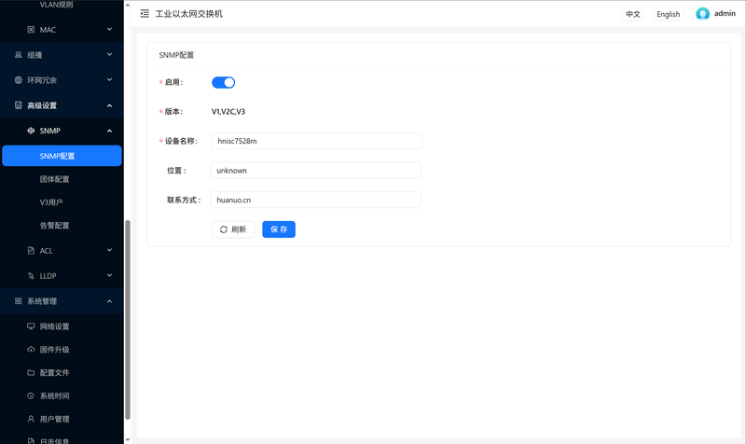Click the 固件升级 cloud upload icon
This screenshot has width=746, height=444.
point(31,349)
